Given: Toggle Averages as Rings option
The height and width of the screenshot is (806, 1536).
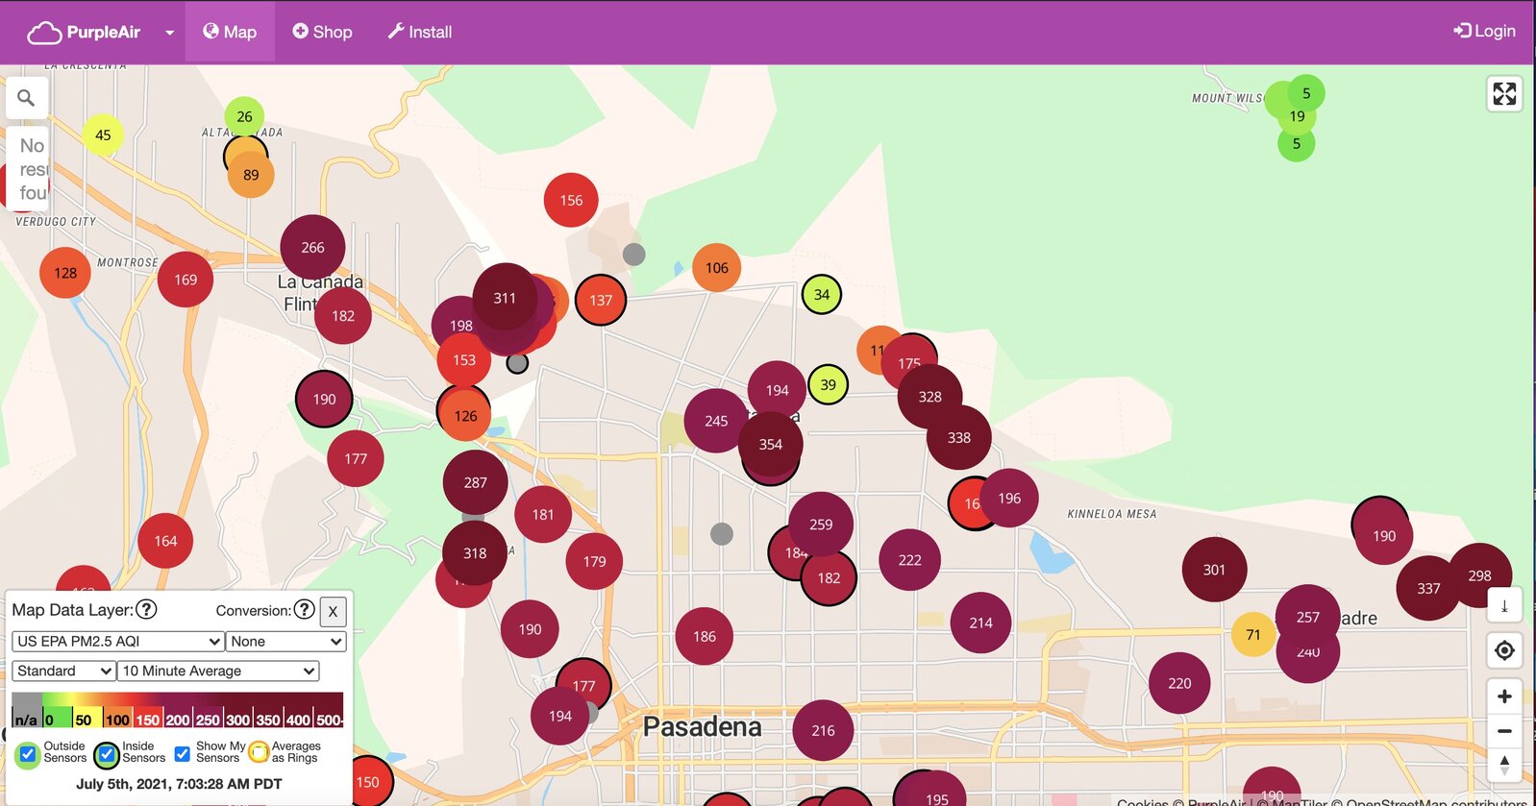Looking at the screenshot, I should pos(259,752).
